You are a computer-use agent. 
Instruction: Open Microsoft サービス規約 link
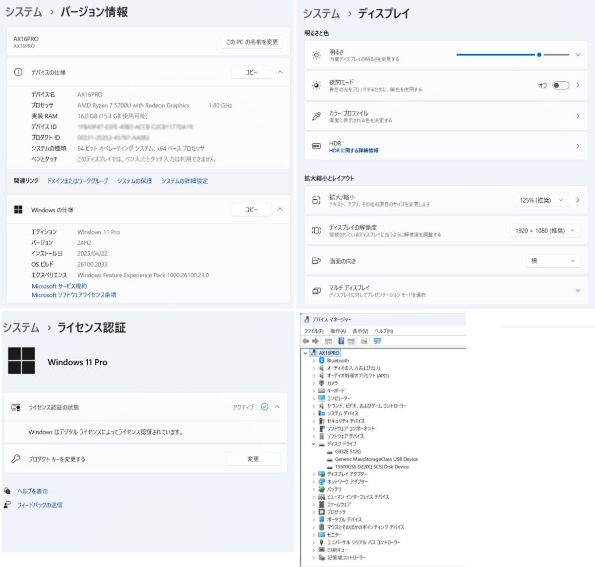tap(59, 286)
